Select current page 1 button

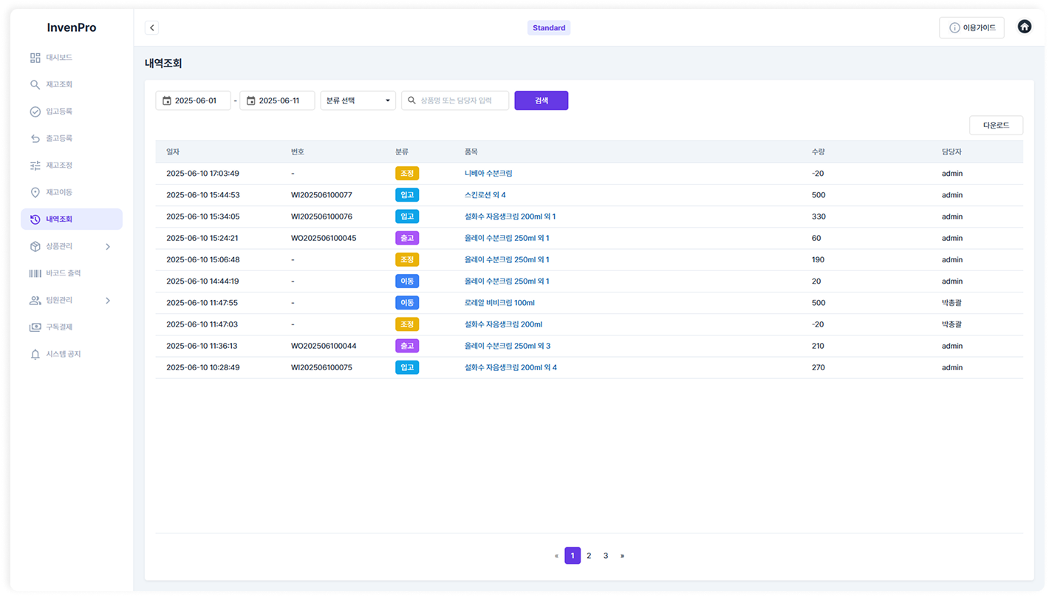click(x=573, y=556)
